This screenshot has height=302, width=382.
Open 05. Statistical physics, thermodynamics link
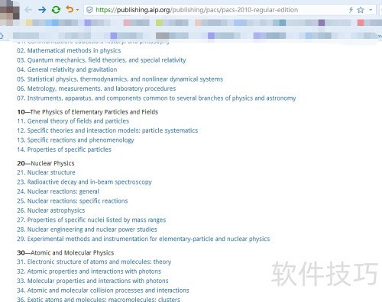(x=120, y=79)
